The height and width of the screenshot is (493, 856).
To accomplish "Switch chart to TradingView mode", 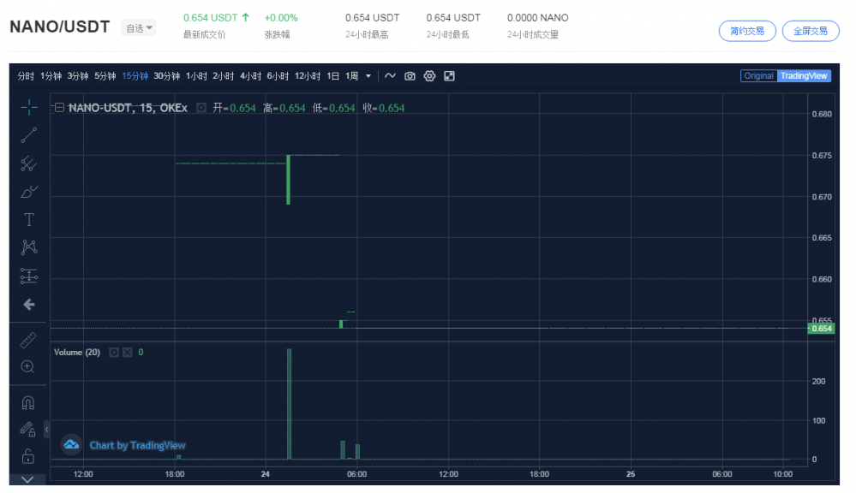I will [804, 76].
